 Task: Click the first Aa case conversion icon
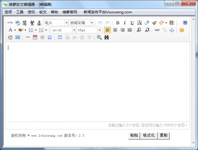tap(139, 30)
